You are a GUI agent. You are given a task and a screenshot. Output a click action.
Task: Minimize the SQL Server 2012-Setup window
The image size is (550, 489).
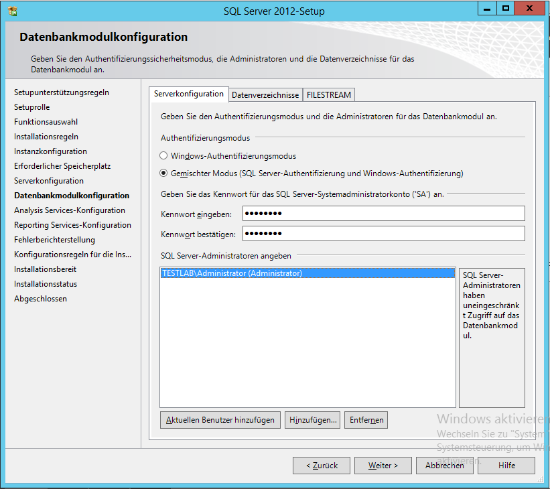tap(487, 9)
